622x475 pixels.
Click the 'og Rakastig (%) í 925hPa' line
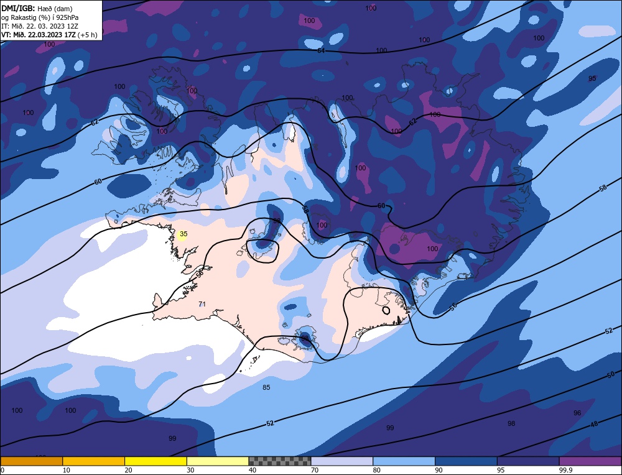point(40,17)
